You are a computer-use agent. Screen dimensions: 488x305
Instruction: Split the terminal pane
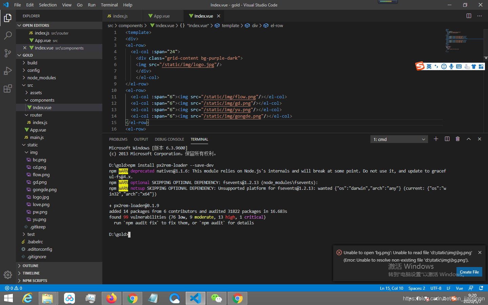(447, 139)
